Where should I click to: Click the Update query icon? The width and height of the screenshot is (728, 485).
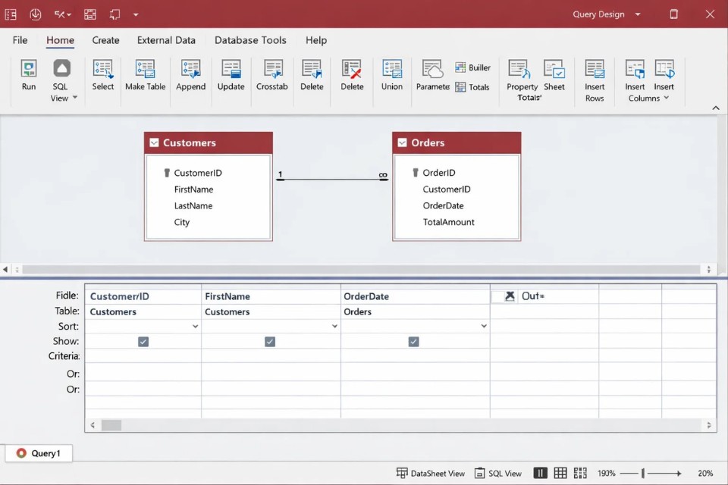pyautogui.click(x=231, y=69)
